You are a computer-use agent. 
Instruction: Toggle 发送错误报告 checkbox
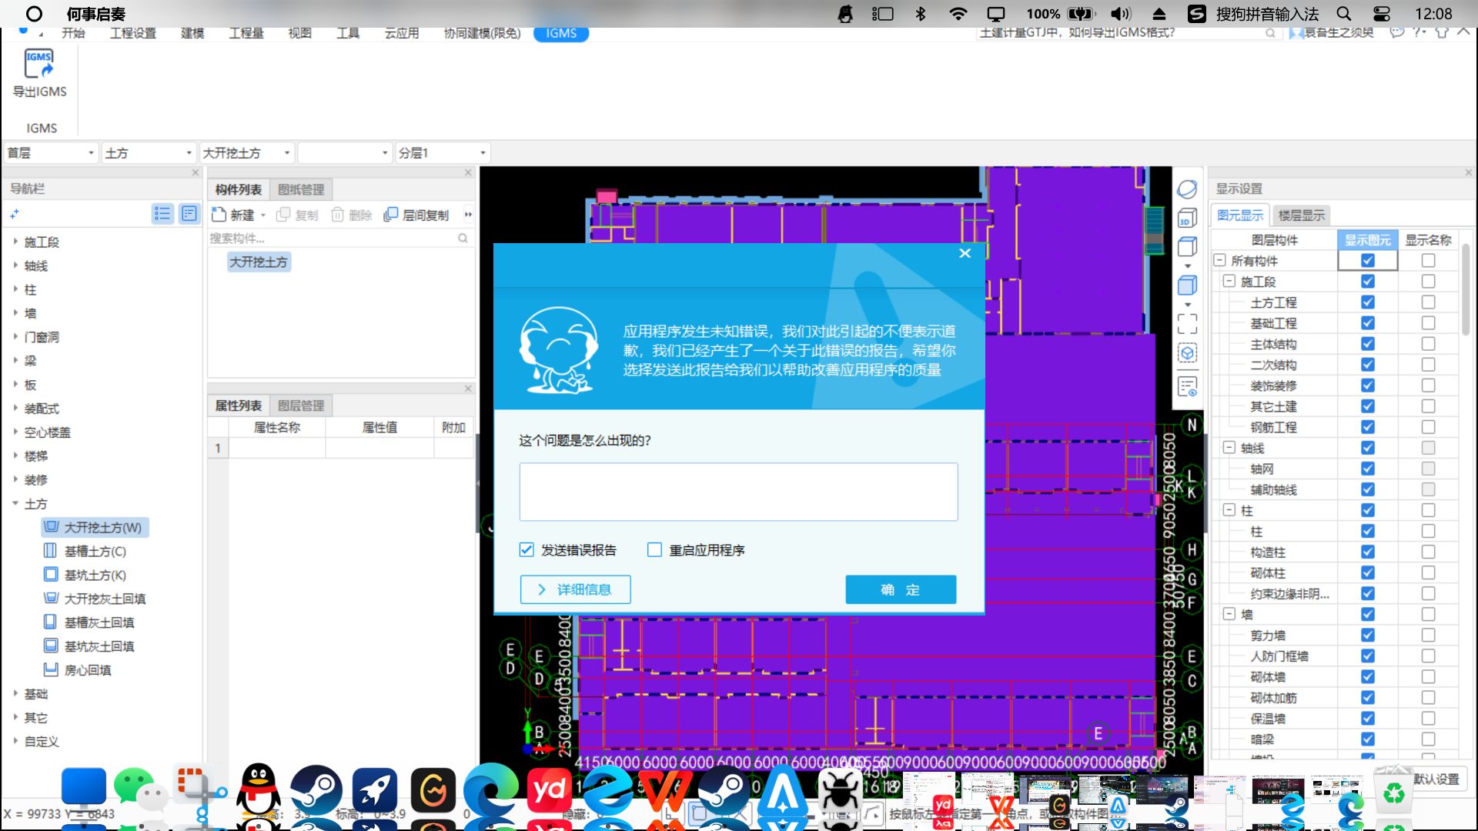[527, 549]
